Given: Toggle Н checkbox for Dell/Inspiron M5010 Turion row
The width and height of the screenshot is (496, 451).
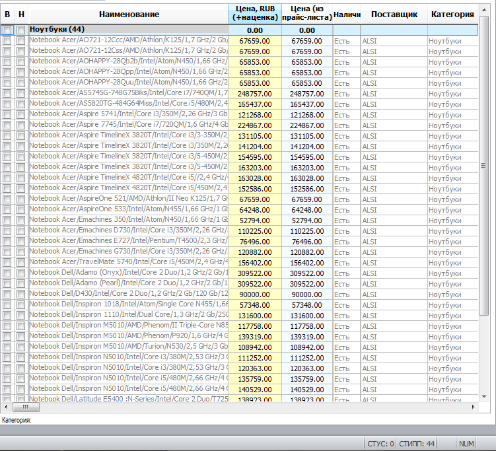Looking at the screenshot, I should click(x=21, y=347).
